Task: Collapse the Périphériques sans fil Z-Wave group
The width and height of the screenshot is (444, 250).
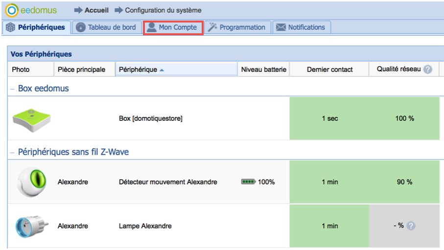Action: click(13, 152)
